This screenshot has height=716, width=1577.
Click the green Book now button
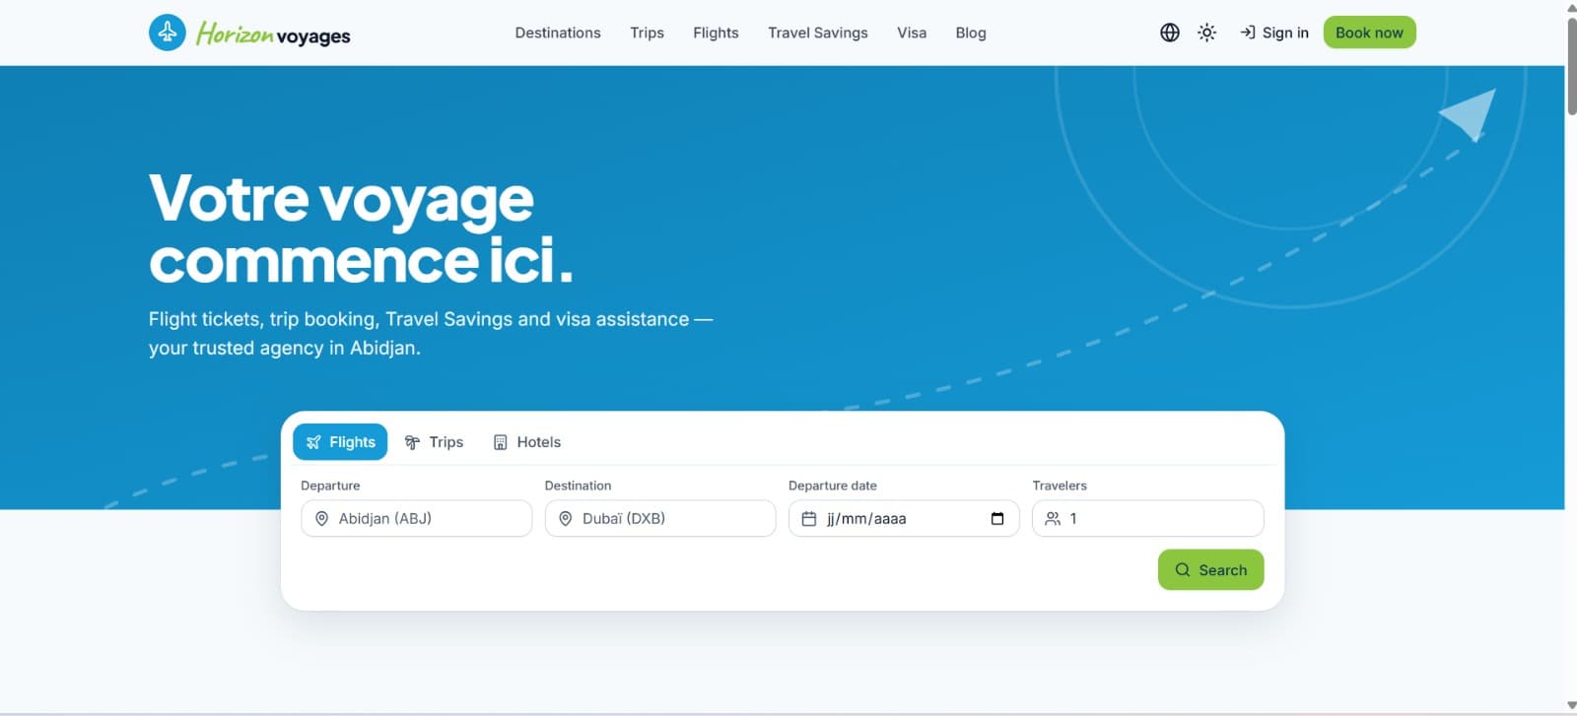[x=1369, y=33]
